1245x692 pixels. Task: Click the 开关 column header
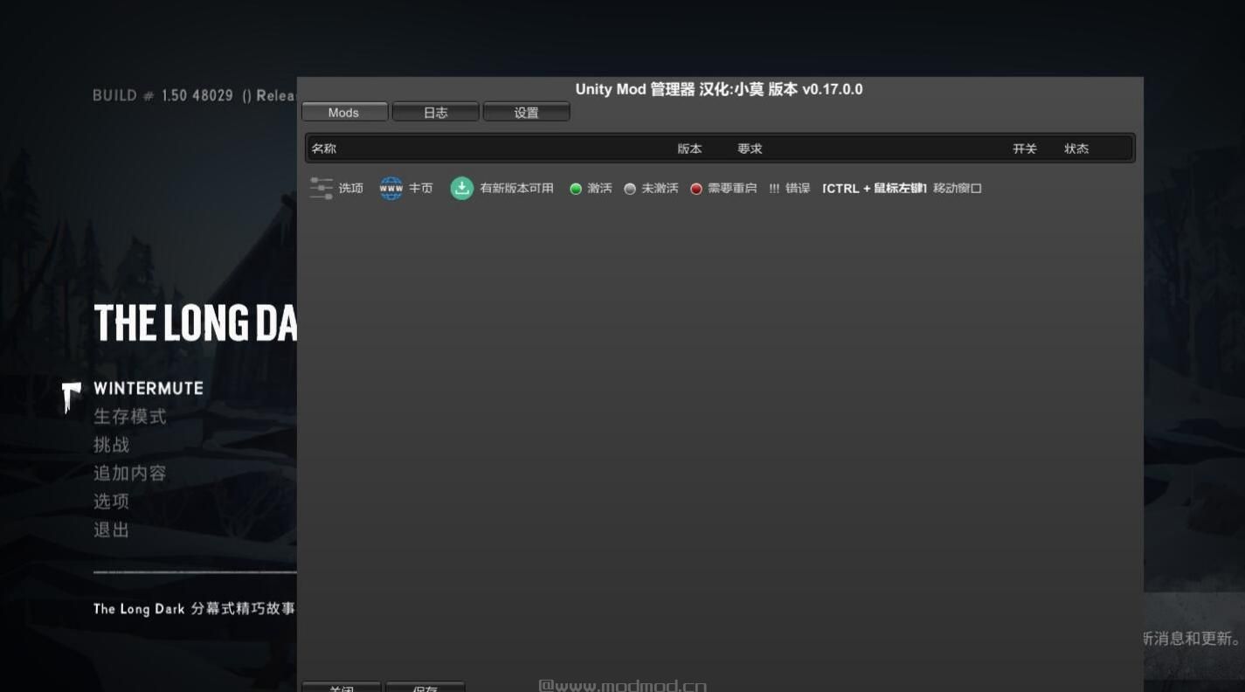1025,149
